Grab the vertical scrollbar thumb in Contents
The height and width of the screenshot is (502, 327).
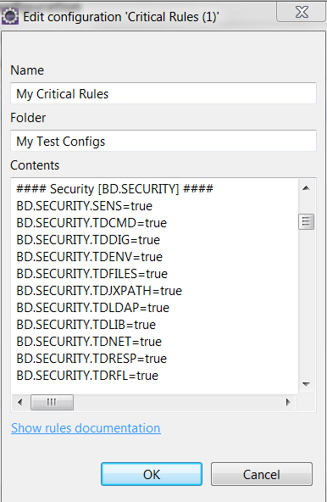(x=306, y=221)
